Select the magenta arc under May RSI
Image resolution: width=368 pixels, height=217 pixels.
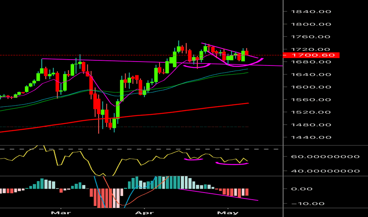click(x=232, y=164)
